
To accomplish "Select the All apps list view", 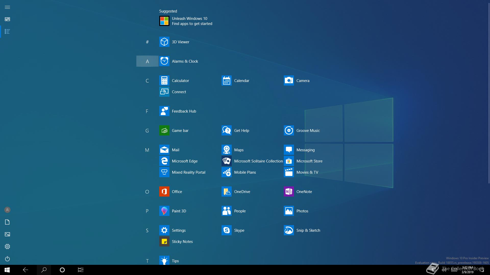I will click(7, 32).
